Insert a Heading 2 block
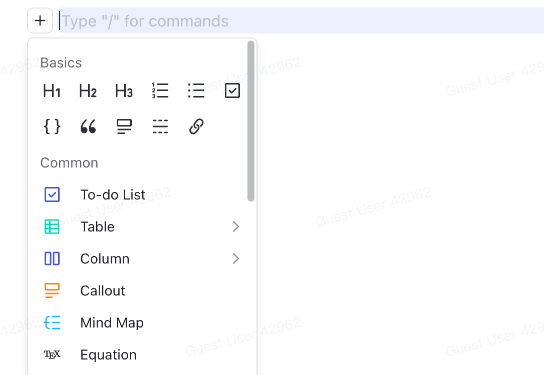 coord(88,91)
